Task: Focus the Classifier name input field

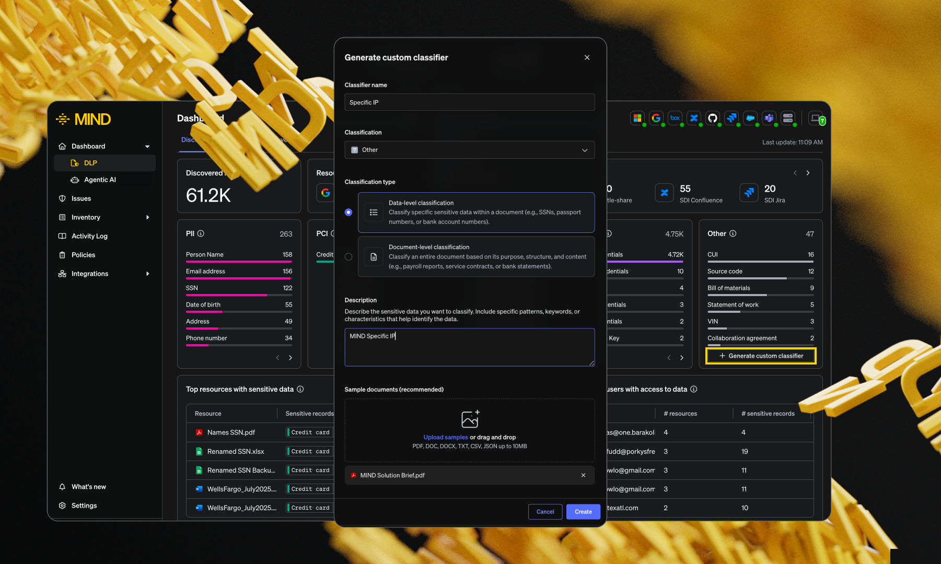Action: tap(470, 102)
